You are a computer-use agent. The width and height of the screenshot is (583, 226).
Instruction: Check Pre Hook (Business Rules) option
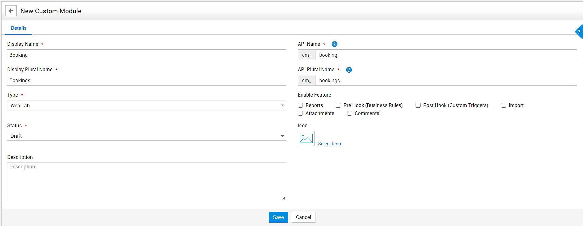click(x=338, y=105)
